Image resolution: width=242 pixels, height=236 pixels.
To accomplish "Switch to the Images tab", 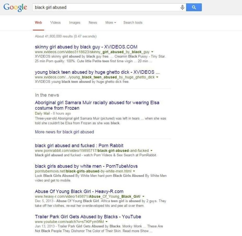I will (75, 23).
